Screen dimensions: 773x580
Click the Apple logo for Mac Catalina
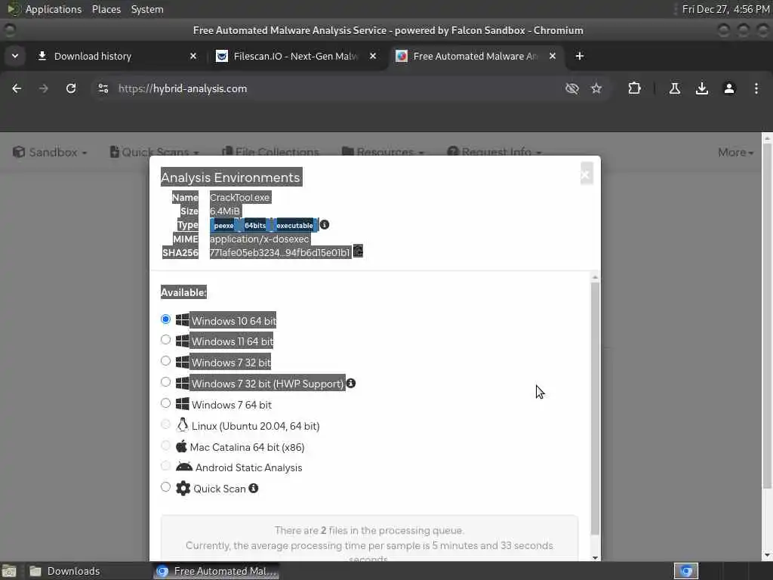click(181, 447)
